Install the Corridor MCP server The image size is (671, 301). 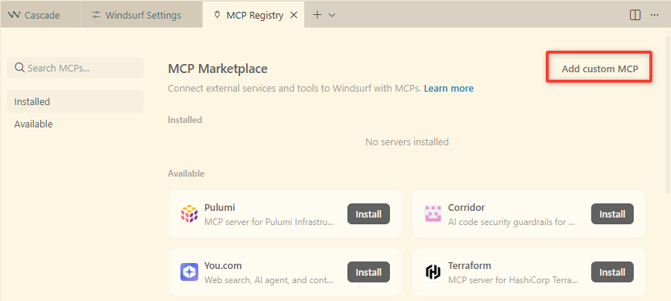point(612,214)
